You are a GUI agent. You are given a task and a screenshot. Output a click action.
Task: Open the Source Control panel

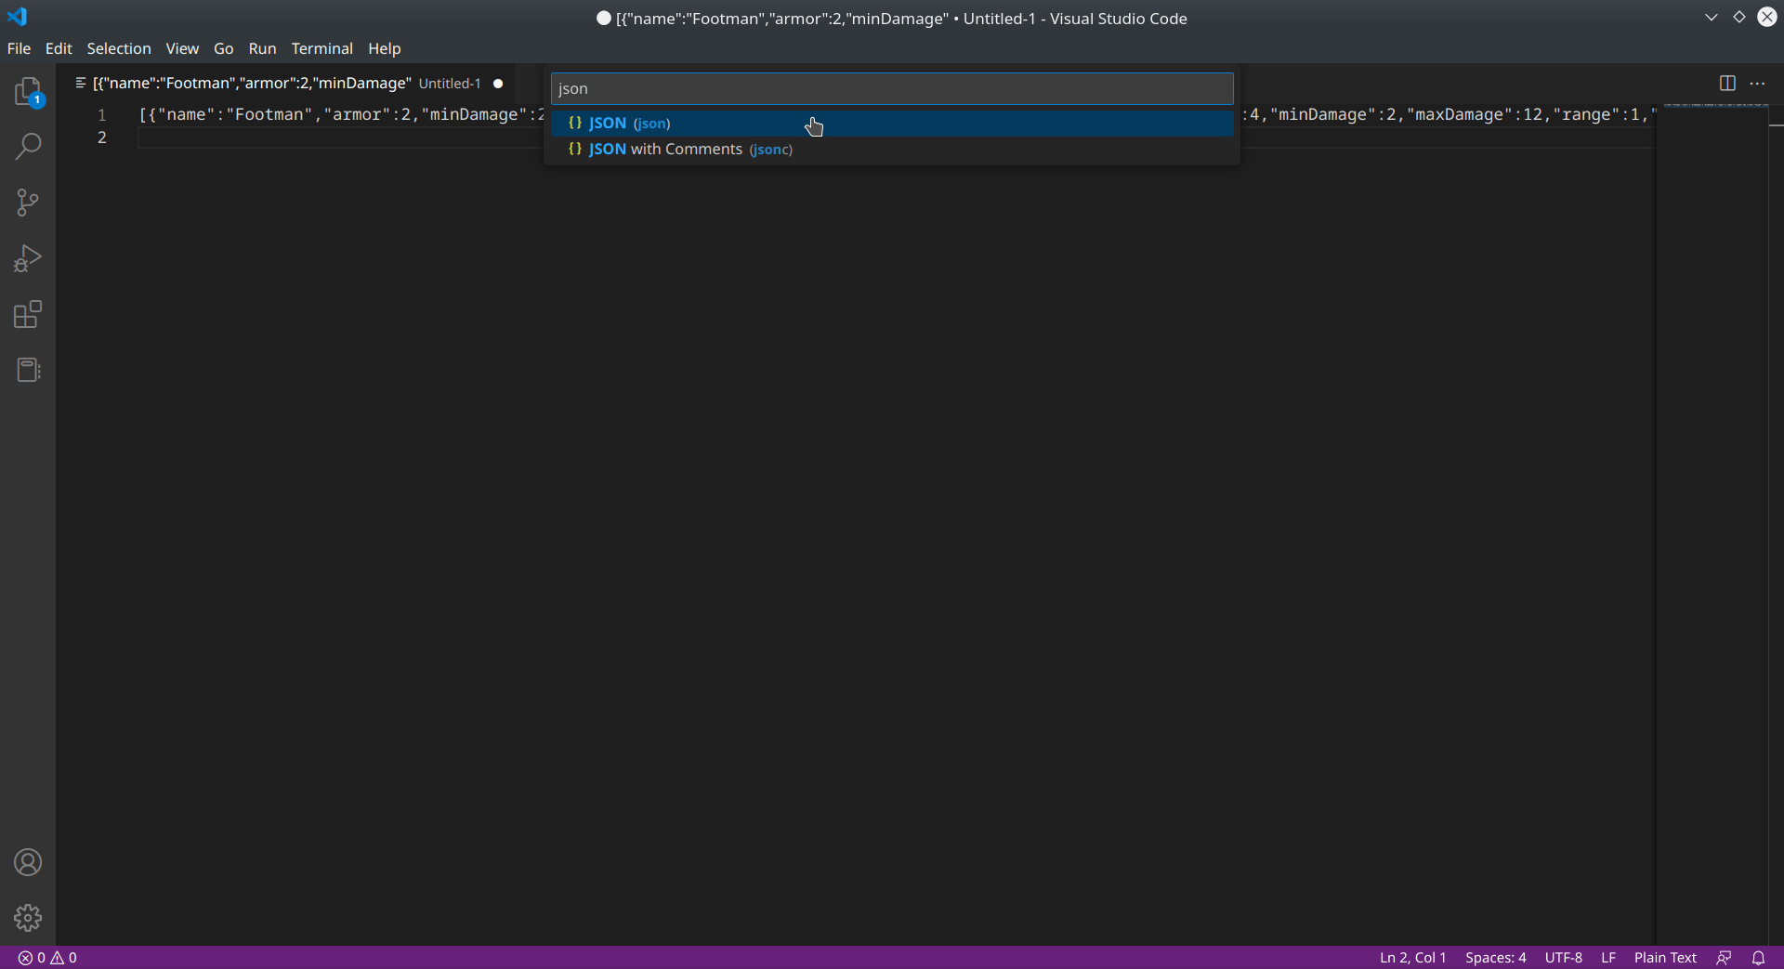[28, 203]
